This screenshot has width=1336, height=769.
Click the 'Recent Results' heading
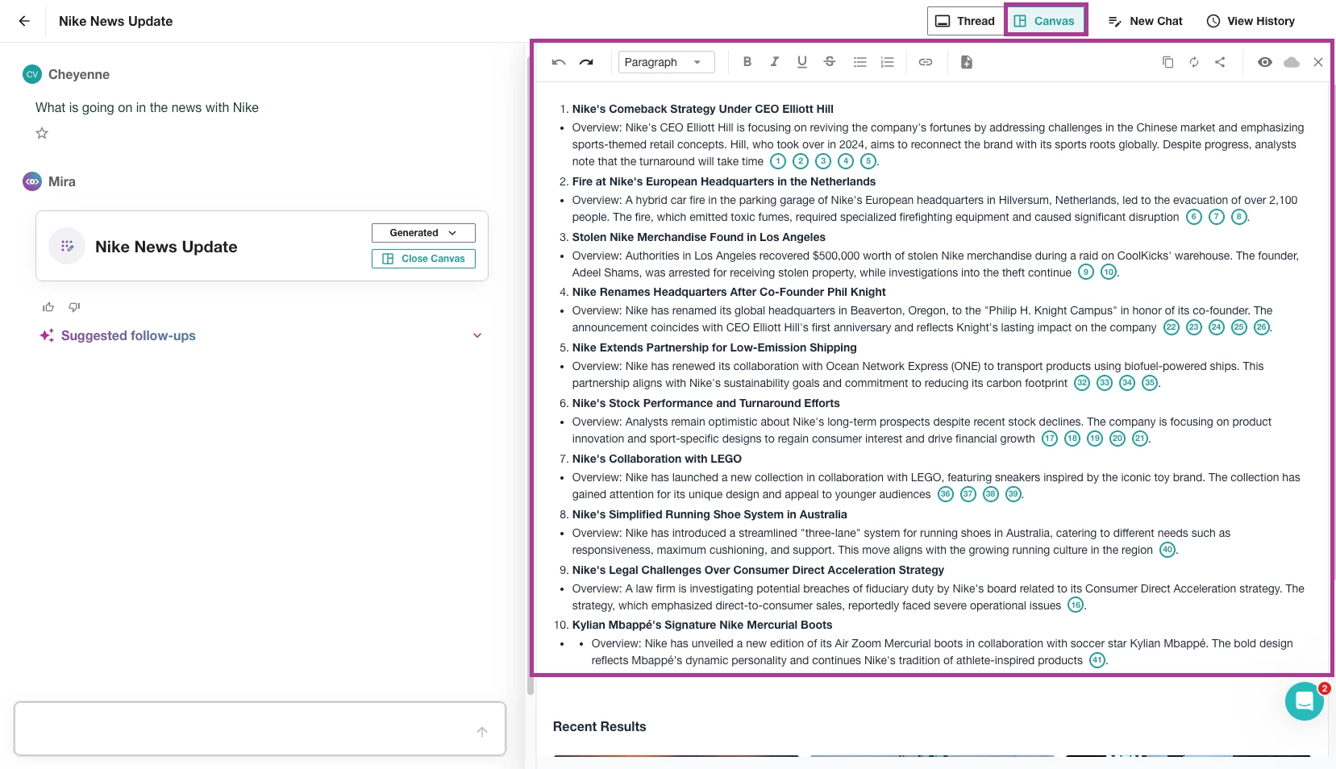pos(600,726)
